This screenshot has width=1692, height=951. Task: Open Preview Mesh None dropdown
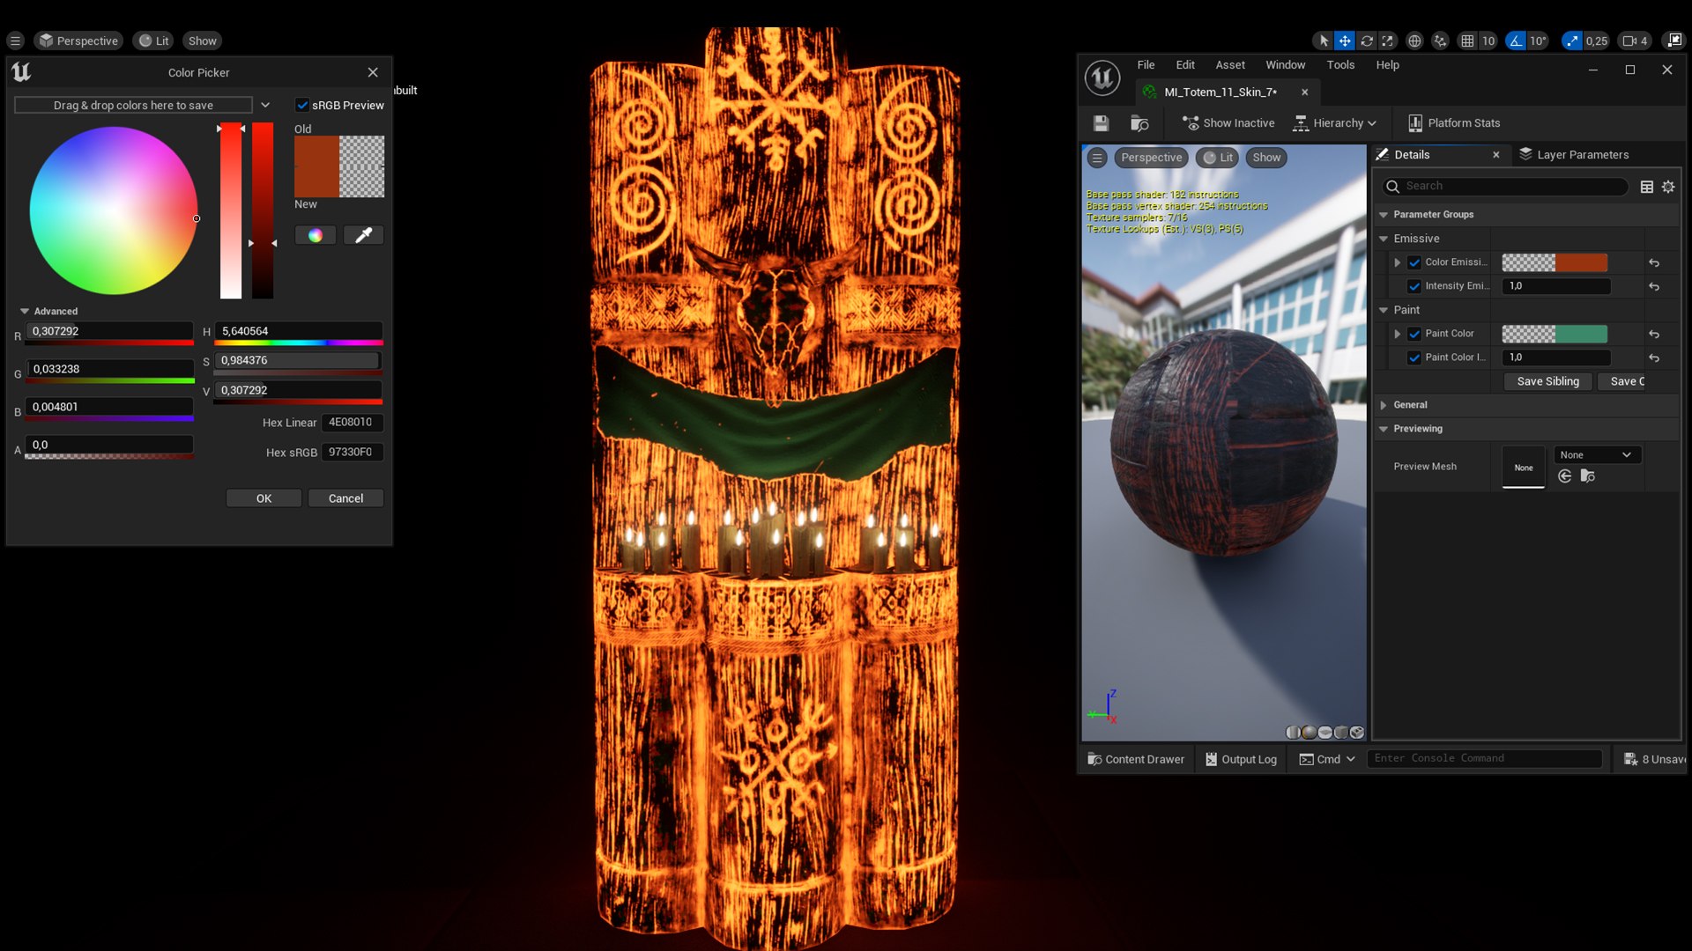pos(1596,455)
